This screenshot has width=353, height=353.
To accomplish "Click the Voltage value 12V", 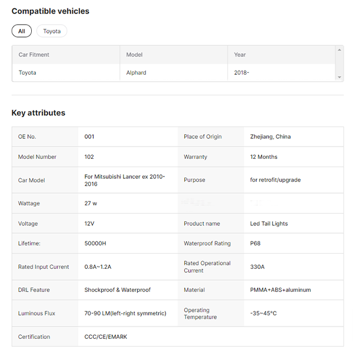I will (x=89, y=224).
